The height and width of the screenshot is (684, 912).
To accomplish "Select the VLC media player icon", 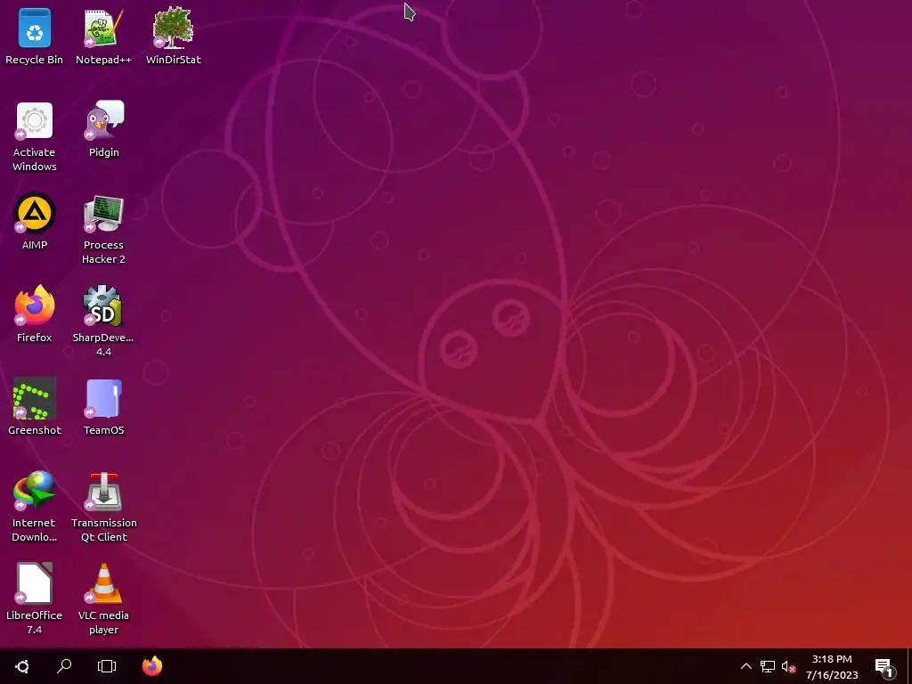I will 103,599.
